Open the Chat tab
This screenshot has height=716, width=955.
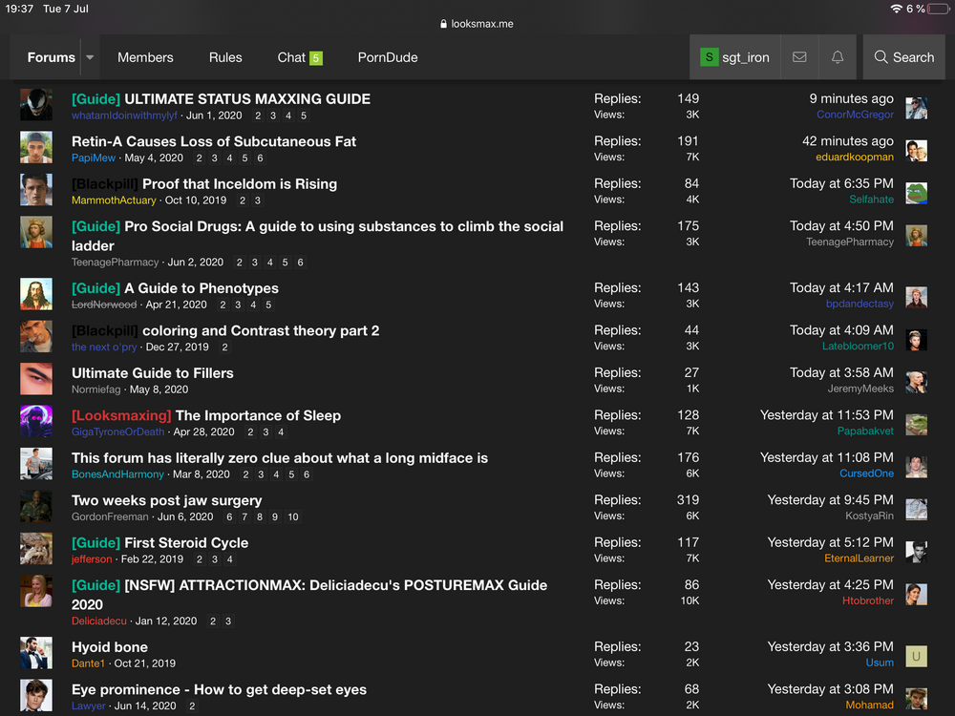coord(291,57)
